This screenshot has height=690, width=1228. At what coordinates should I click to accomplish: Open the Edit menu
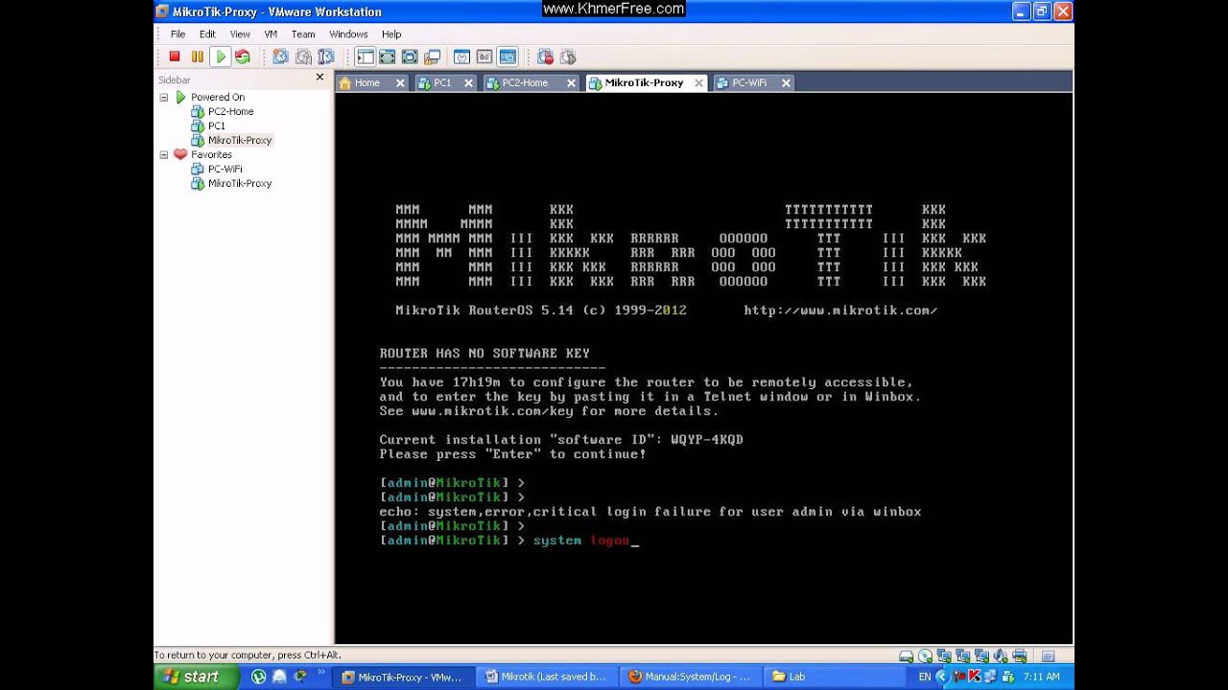pos(207,34)
